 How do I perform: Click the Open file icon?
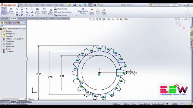click(70, 5)
